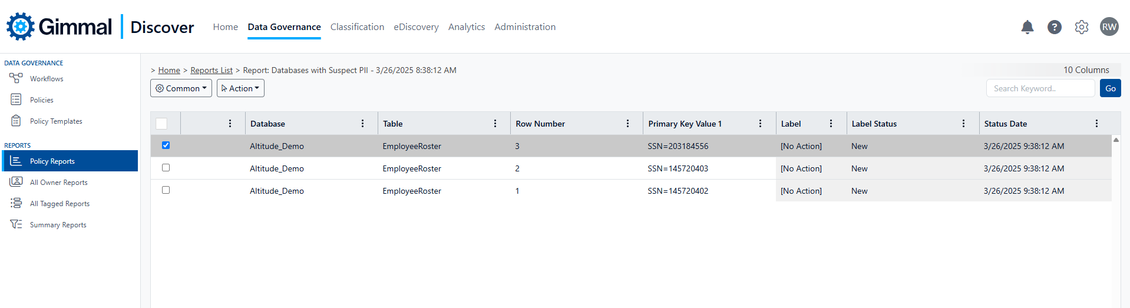Focus the Search Keyword input field

tap(1040, 88)
